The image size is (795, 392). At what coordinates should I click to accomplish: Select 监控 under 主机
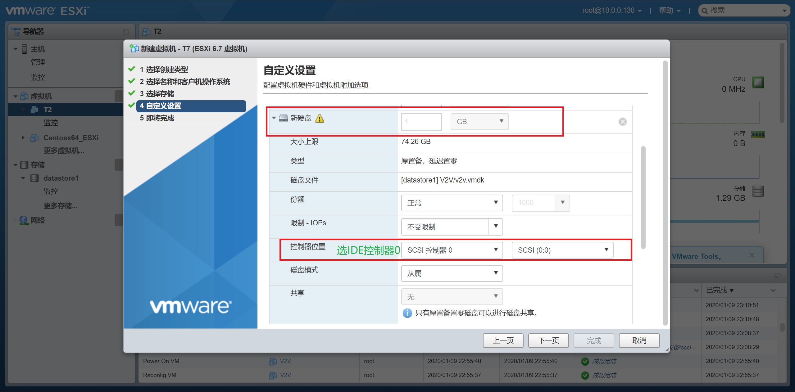click(38, 77)
